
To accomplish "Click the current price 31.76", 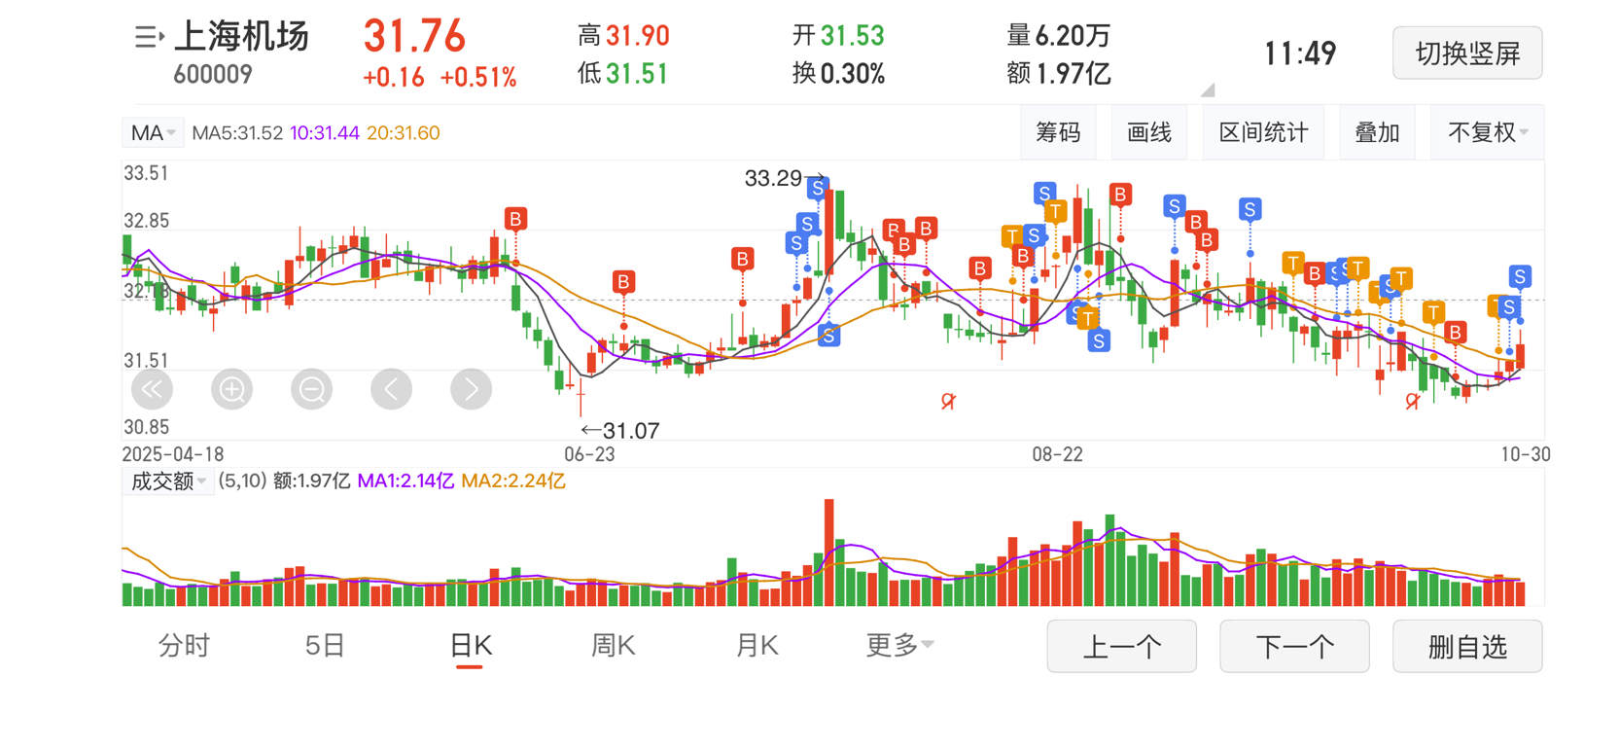I will coord(415,36).
